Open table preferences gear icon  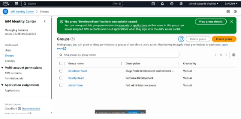(x=234, y=55)
